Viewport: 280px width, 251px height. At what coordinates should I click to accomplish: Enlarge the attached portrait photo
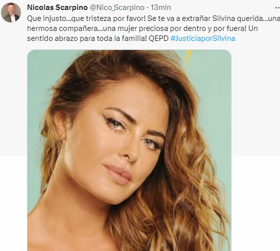tap(129, 150)
